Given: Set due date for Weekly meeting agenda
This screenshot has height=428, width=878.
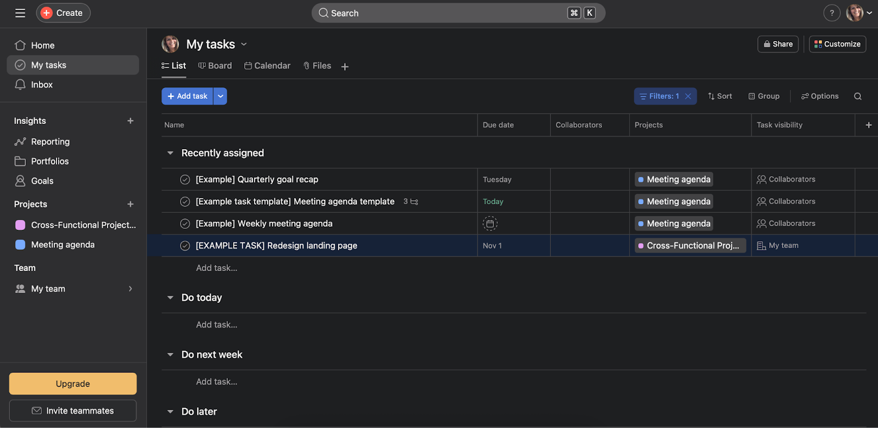Looking at the screenshot, I should (x=490, y=224).
